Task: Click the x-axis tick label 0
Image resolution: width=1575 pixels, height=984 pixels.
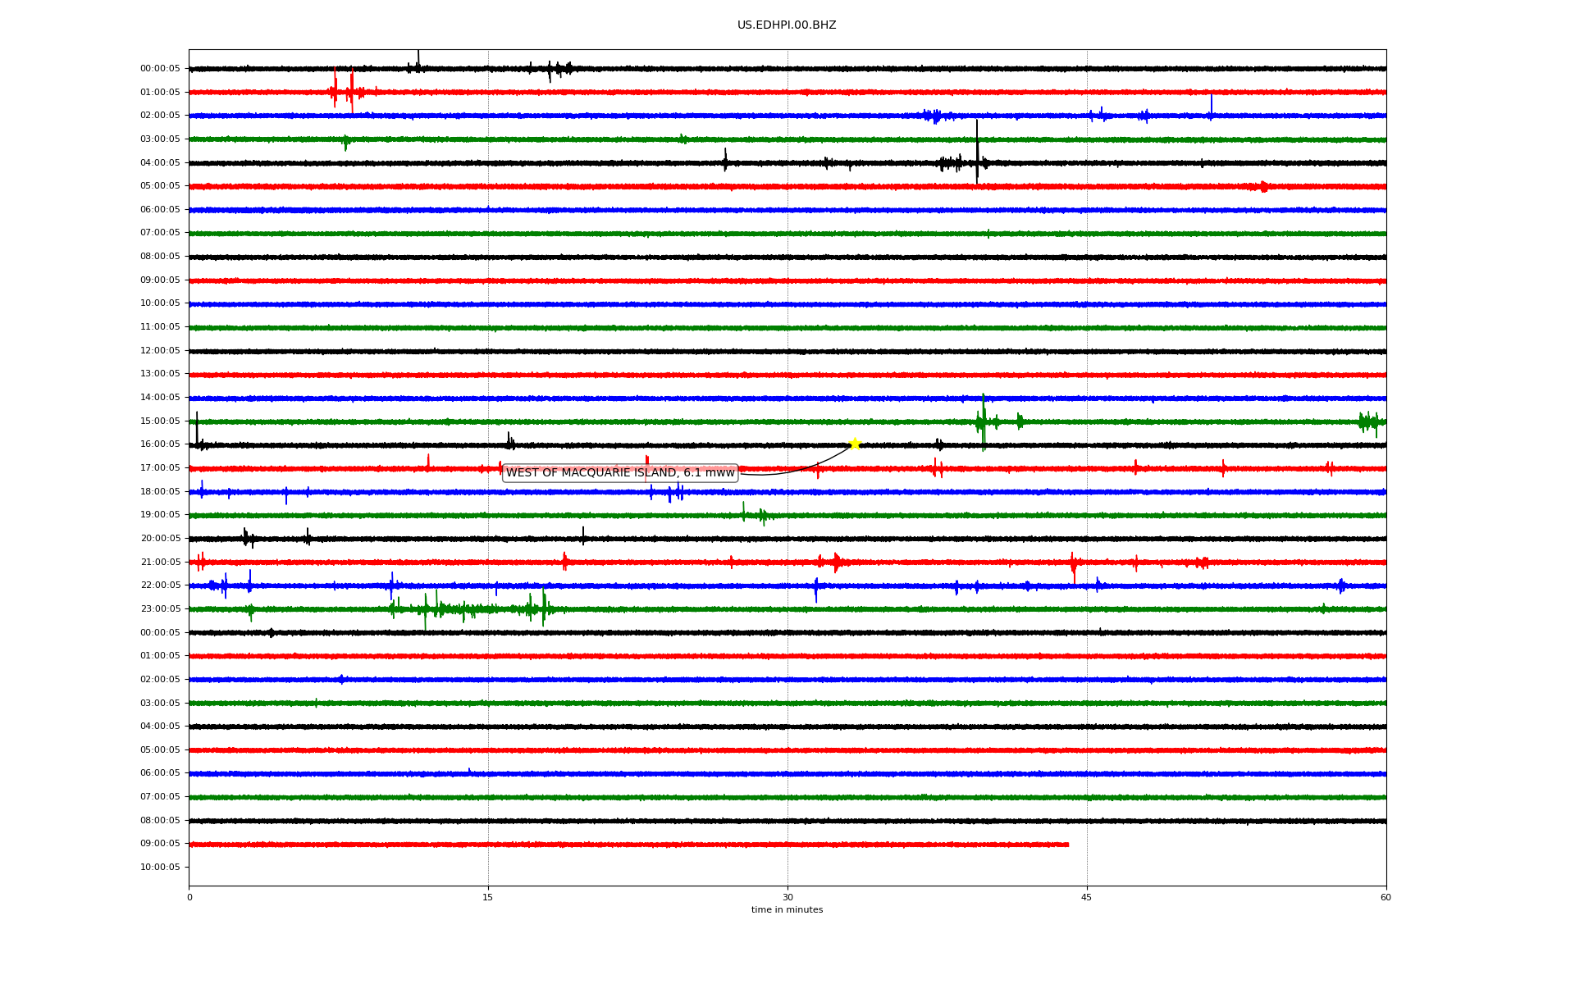Action: click(x=189, y=897)
